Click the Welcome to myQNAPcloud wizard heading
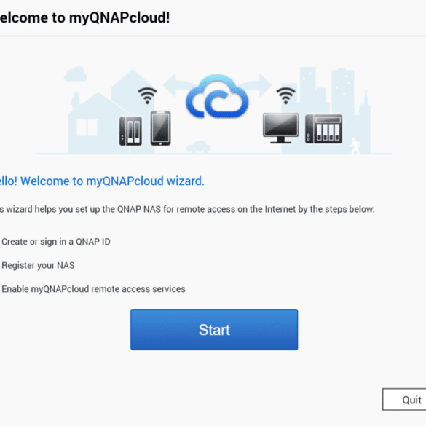 tap(102, 181)
